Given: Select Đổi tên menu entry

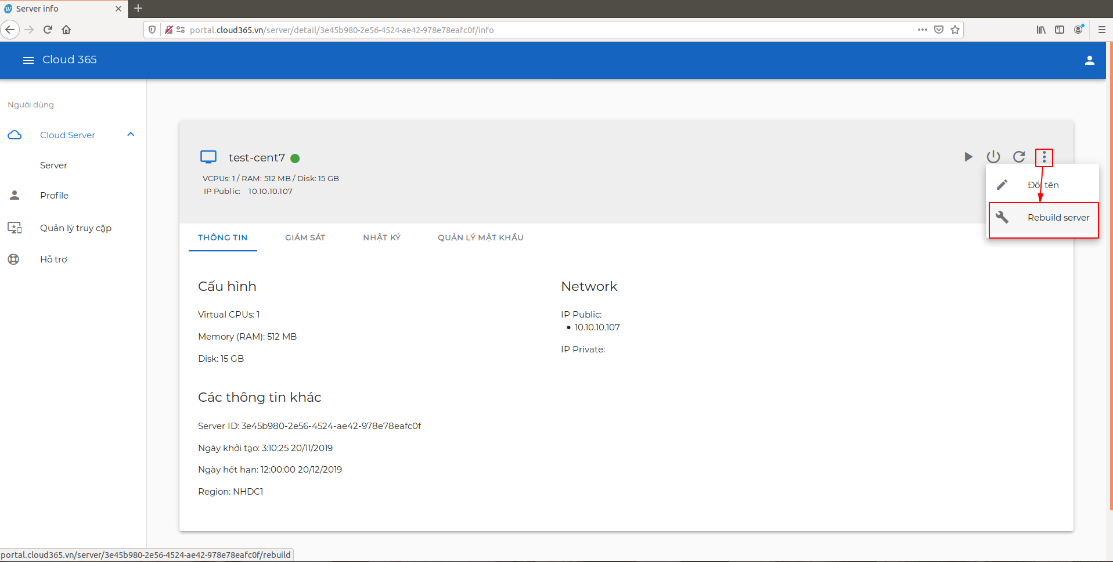Looking at the screenshot, I should pos(1043,185).
